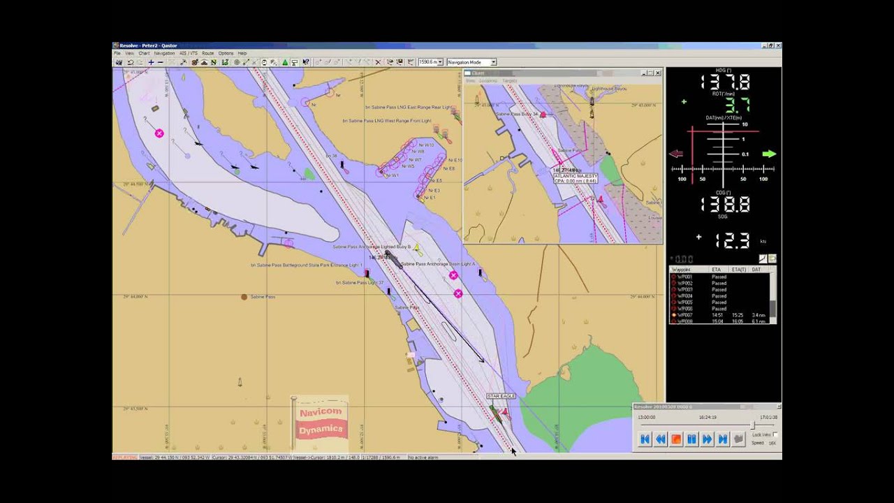Viewport: 894px width, 503px height.
Task: Open the File menu
Action: 117,53
